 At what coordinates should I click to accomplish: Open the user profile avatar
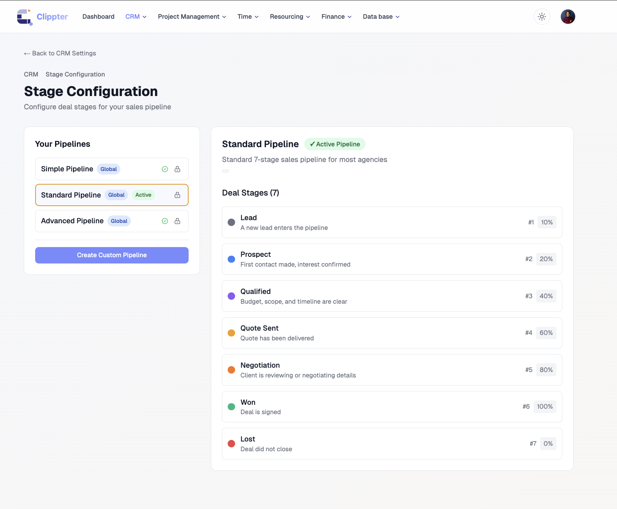click(567, 17)
